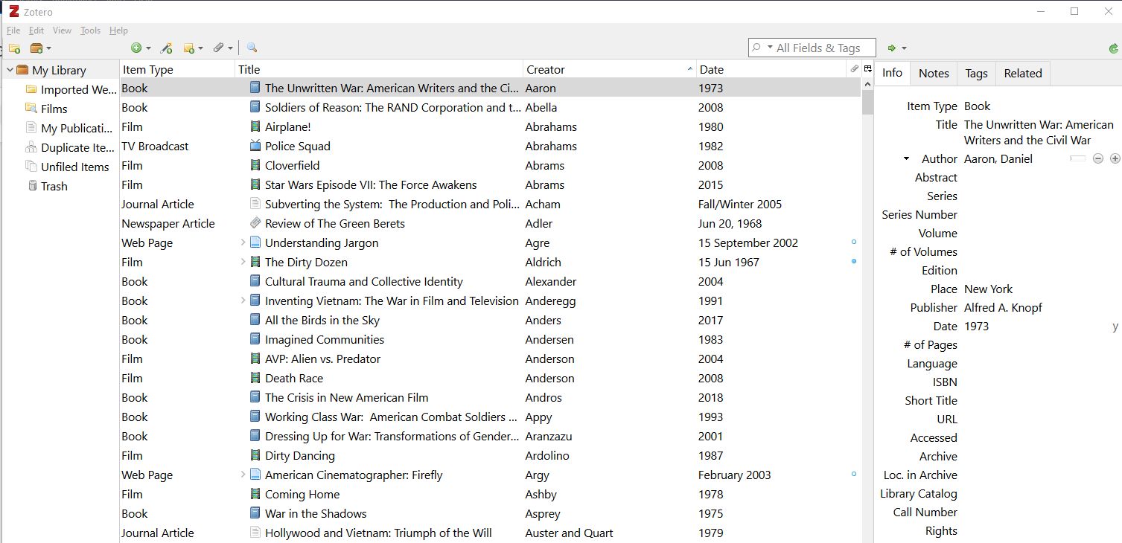Sort by the attachment paperclip column

coord(854,68)
